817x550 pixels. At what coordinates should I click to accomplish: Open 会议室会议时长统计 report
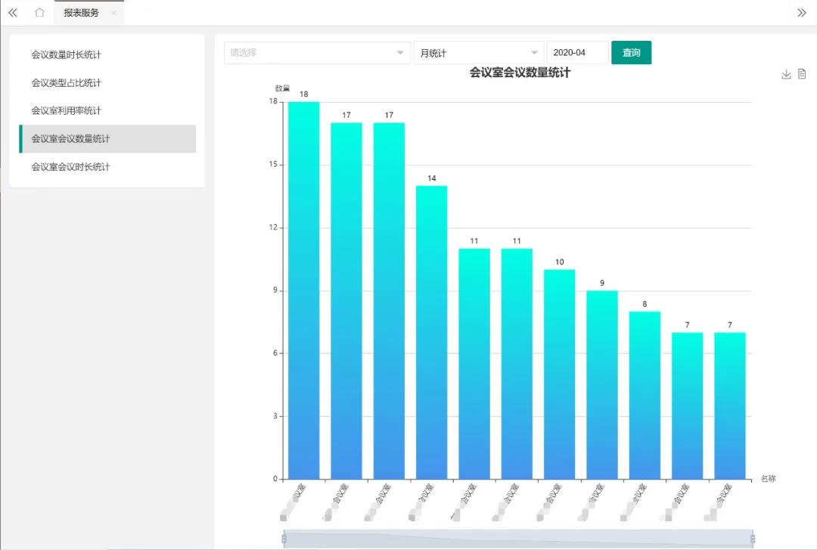[x=70, y=167]
